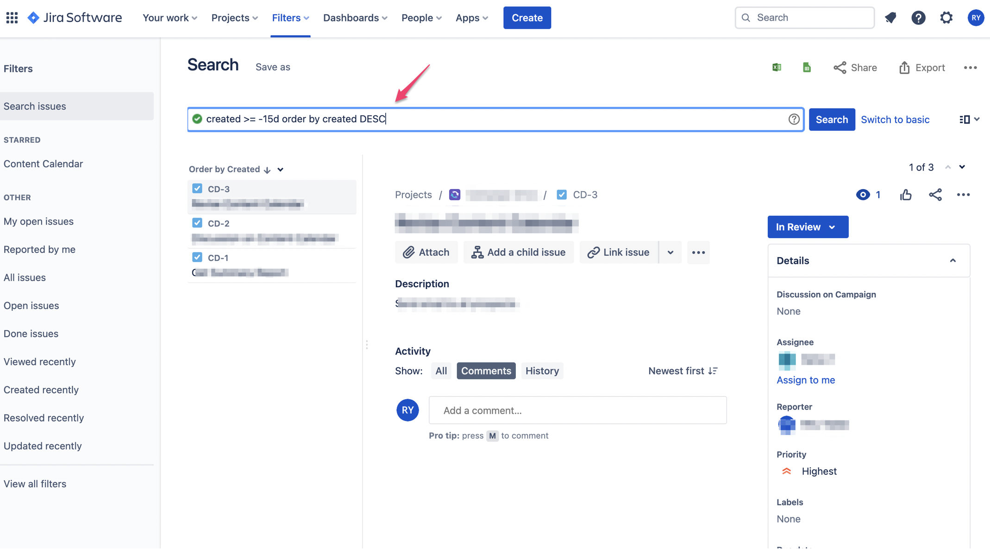Open the issue actions ellipsis menu
Image resolution: width=990 pixels, height=554 pixels.
point(963,195)
